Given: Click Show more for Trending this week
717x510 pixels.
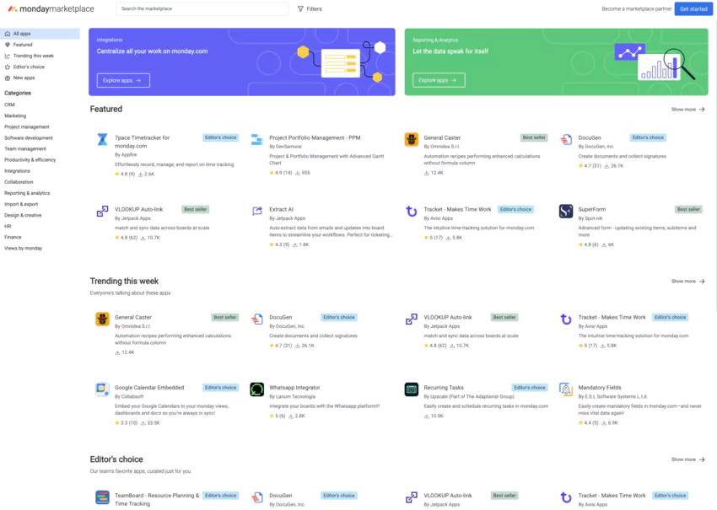Looking at the screenshot, I should [687, 281].
